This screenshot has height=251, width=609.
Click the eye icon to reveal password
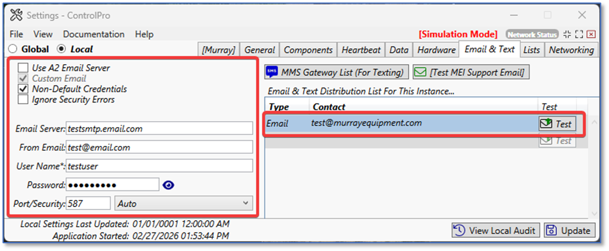point(169,185)
